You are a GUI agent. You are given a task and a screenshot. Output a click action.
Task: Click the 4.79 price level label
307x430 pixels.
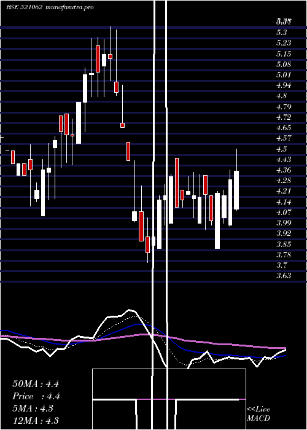click(284, 107)
